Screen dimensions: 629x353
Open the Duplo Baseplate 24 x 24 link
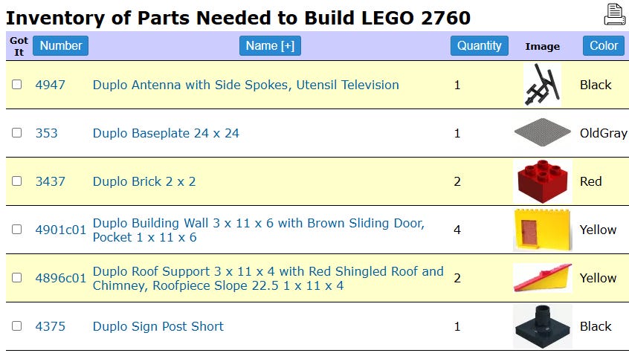tap(166, 133)
